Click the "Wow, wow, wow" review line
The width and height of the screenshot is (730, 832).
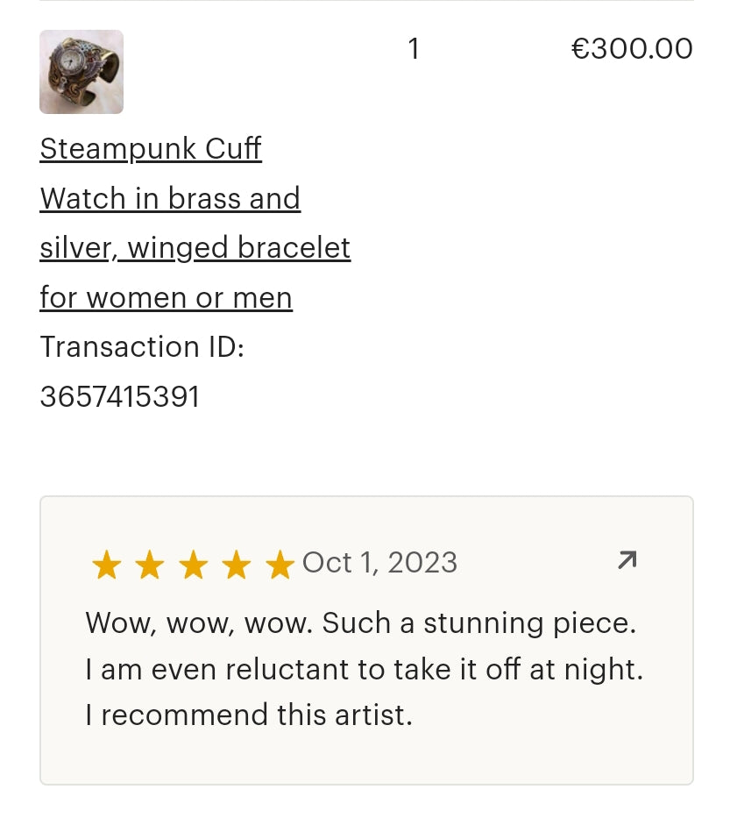(x=360, y=623)
